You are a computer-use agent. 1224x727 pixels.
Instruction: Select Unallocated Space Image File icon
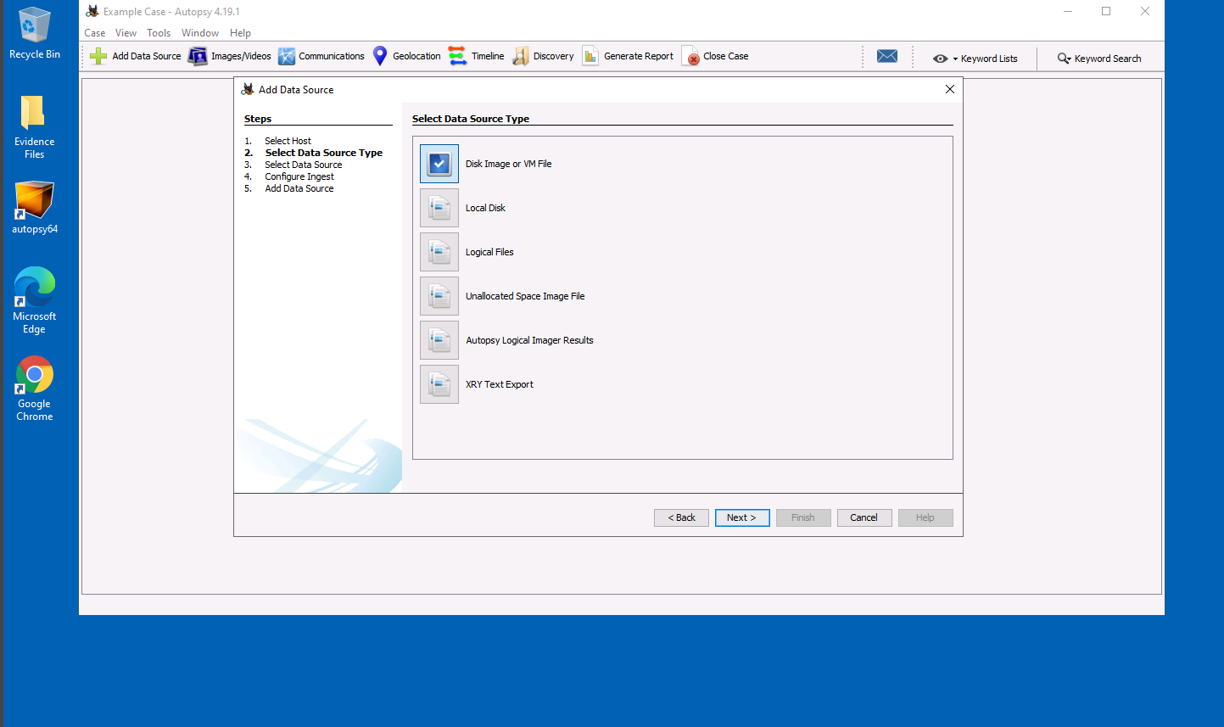pos(439,296)
